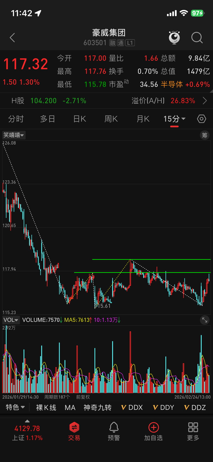This screenshot has height=462, width=213.
Task: Select the DDX indicator
Action: coord(132,408)
